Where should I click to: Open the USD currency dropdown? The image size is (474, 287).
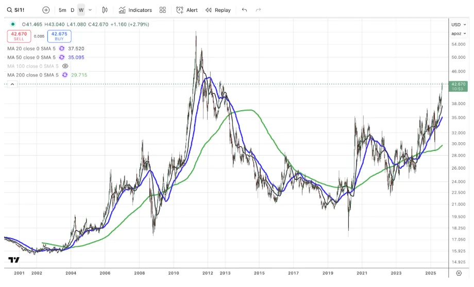[x=459, y=25]
